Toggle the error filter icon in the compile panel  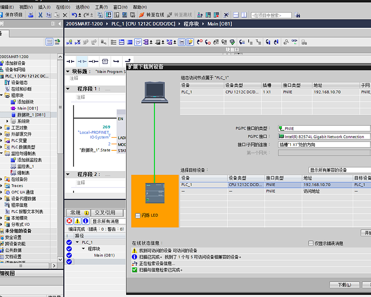tap(69, 221)
